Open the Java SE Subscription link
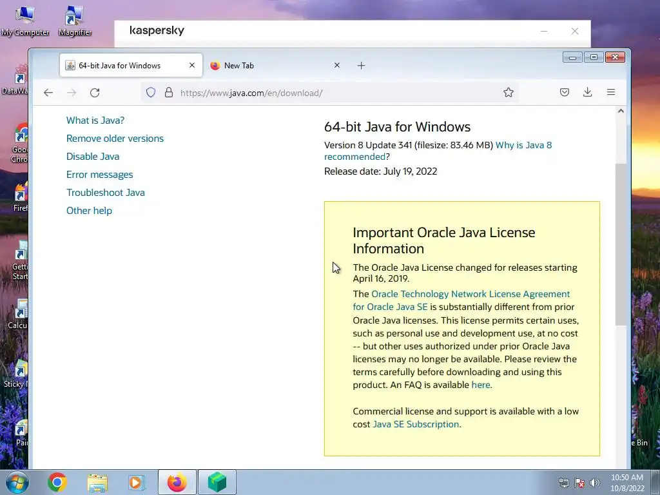 (x=416, y=424)
